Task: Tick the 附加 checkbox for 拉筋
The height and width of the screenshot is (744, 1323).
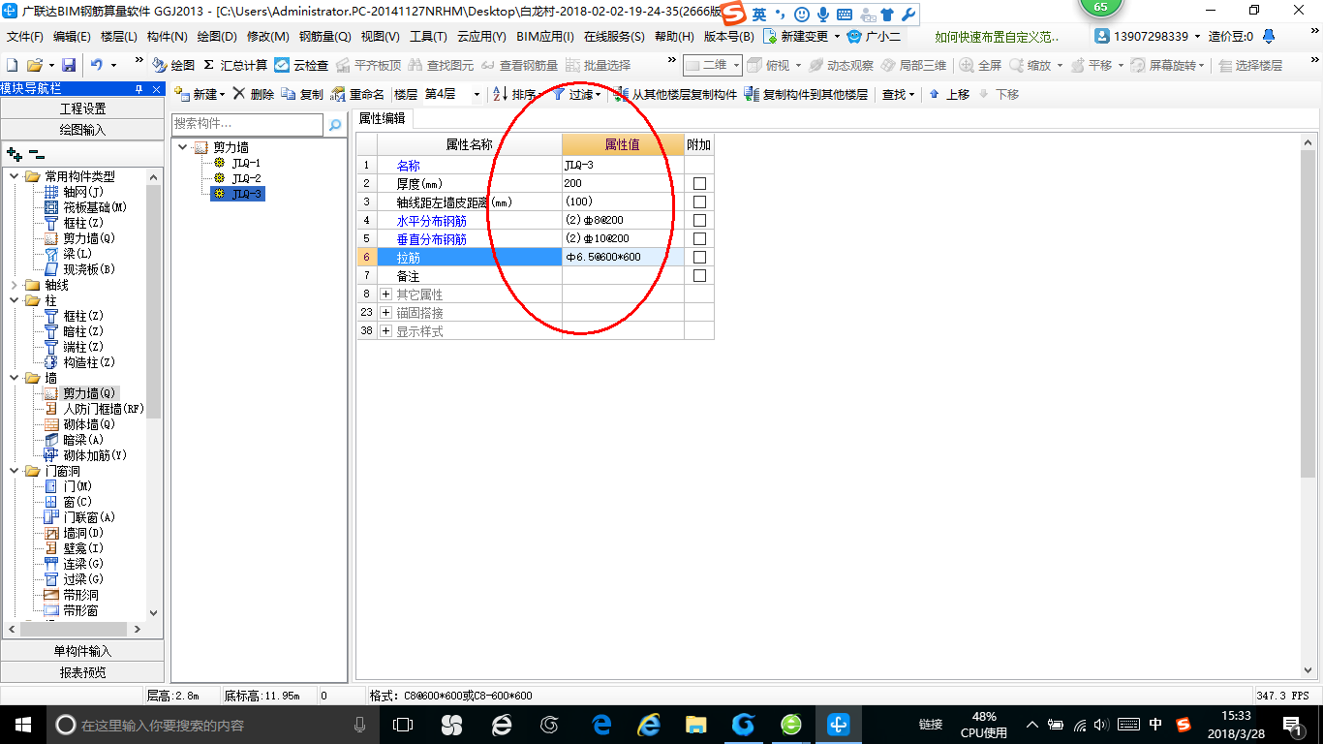Action: click(x=699, y=257)
